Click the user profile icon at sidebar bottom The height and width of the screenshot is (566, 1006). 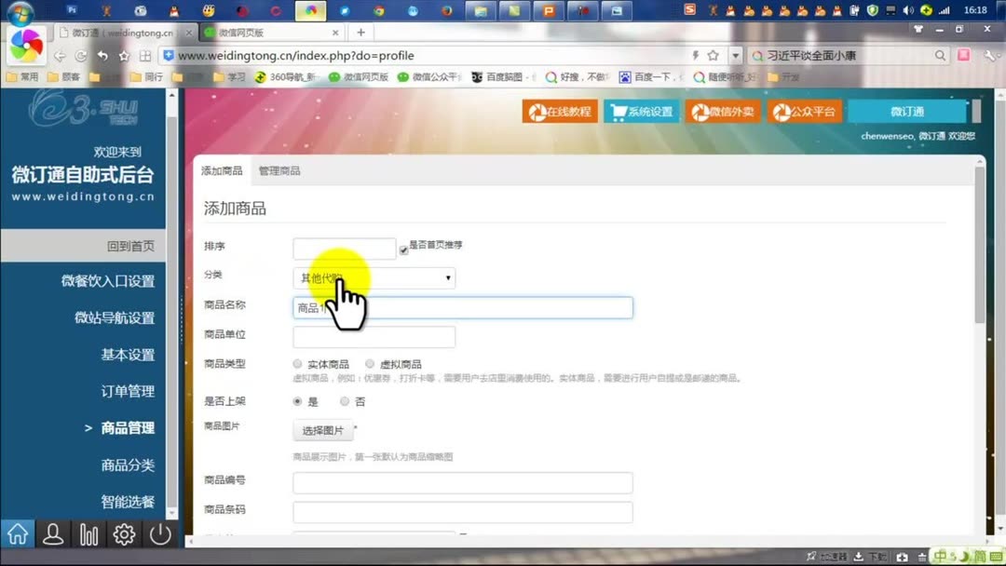pyautogui.click(x=53, y=533)
